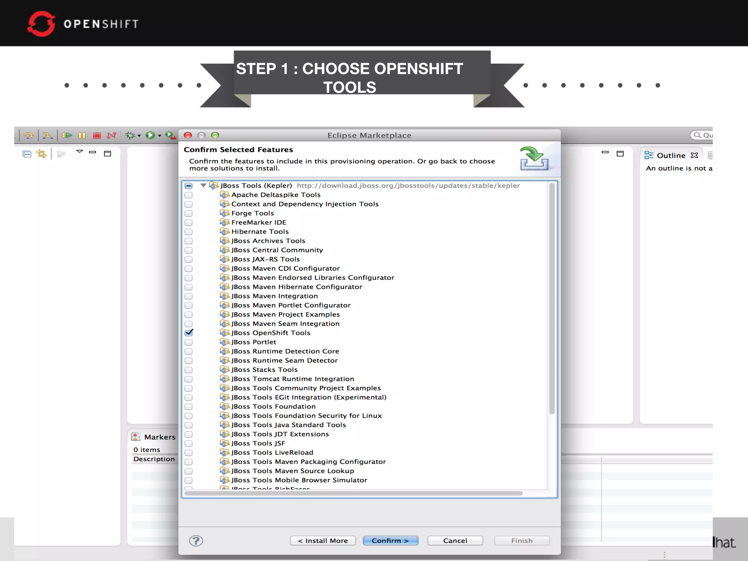Switch to the Outline tab

(x=671, y=156)
